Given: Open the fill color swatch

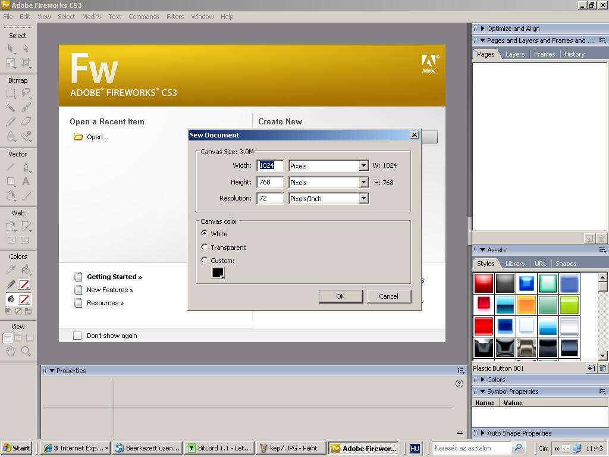Looking at the screenshot, I should [24, 299].
